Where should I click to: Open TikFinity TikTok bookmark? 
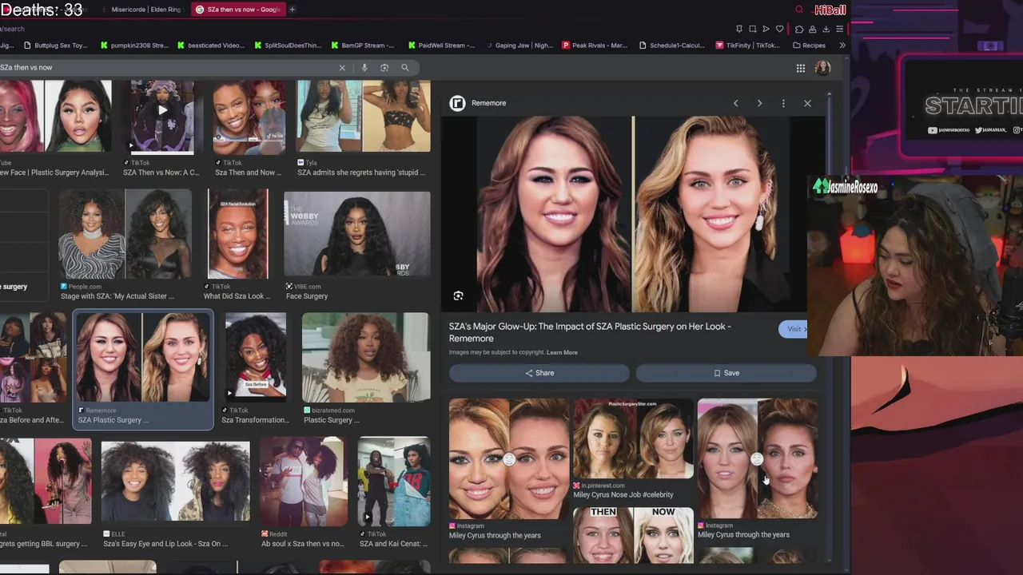[748, 46]
